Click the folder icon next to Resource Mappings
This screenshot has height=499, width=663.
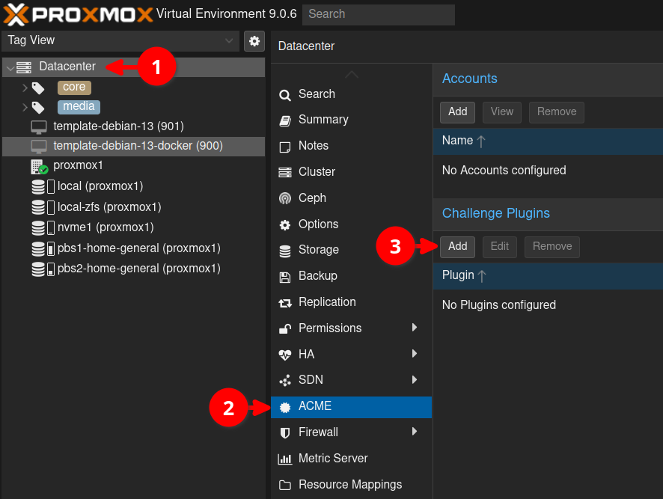[x=285, y=485]
